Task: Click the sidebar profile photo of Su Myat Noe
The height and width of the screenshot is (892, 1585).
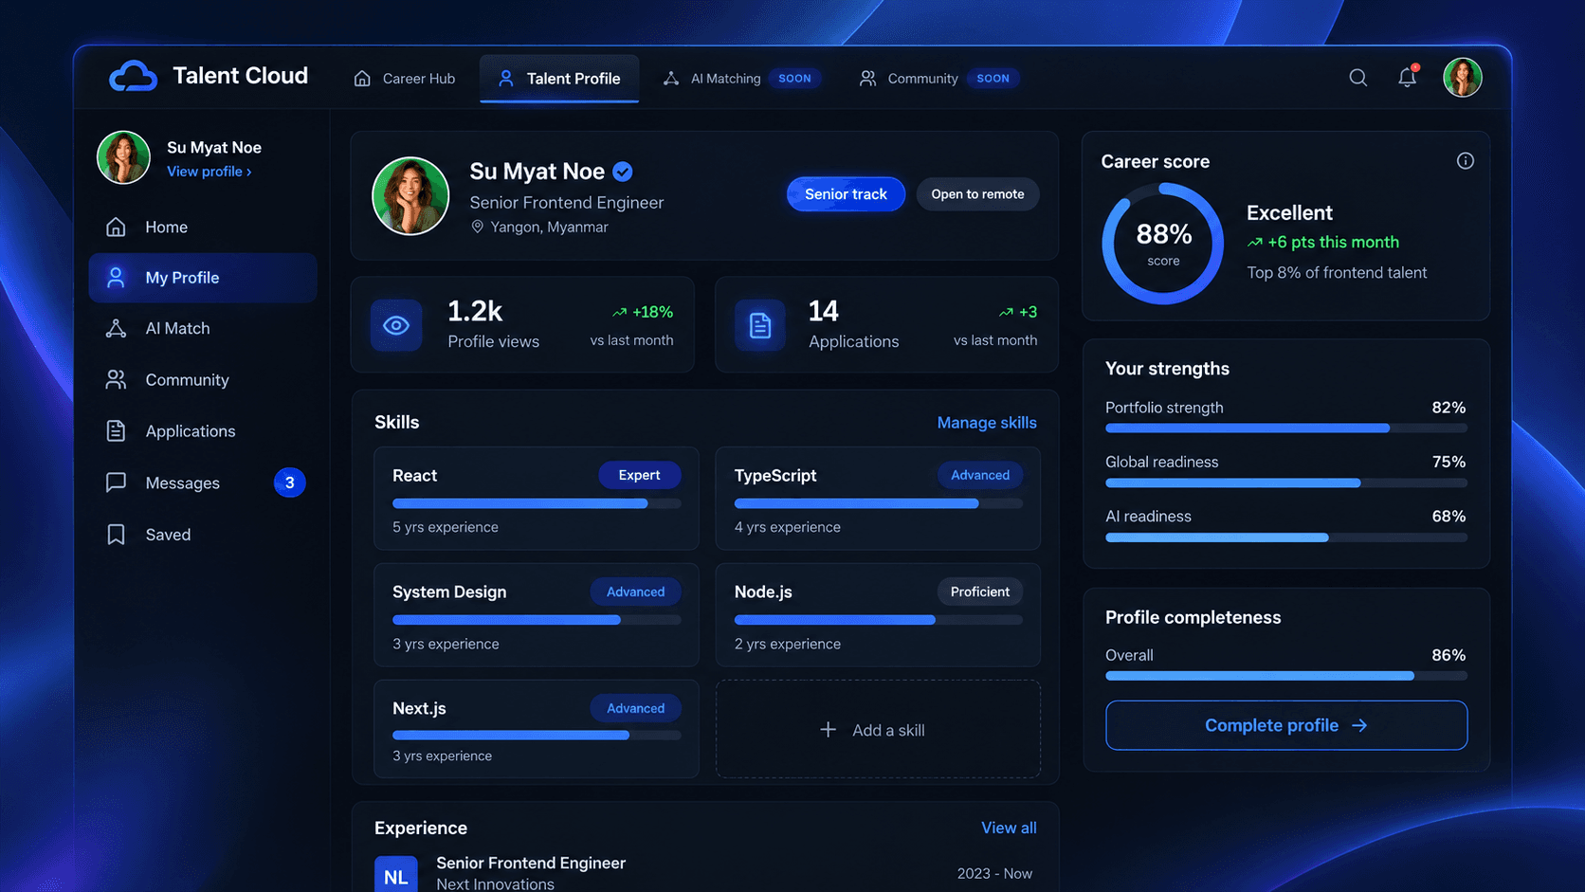Action: coord(123,157)
